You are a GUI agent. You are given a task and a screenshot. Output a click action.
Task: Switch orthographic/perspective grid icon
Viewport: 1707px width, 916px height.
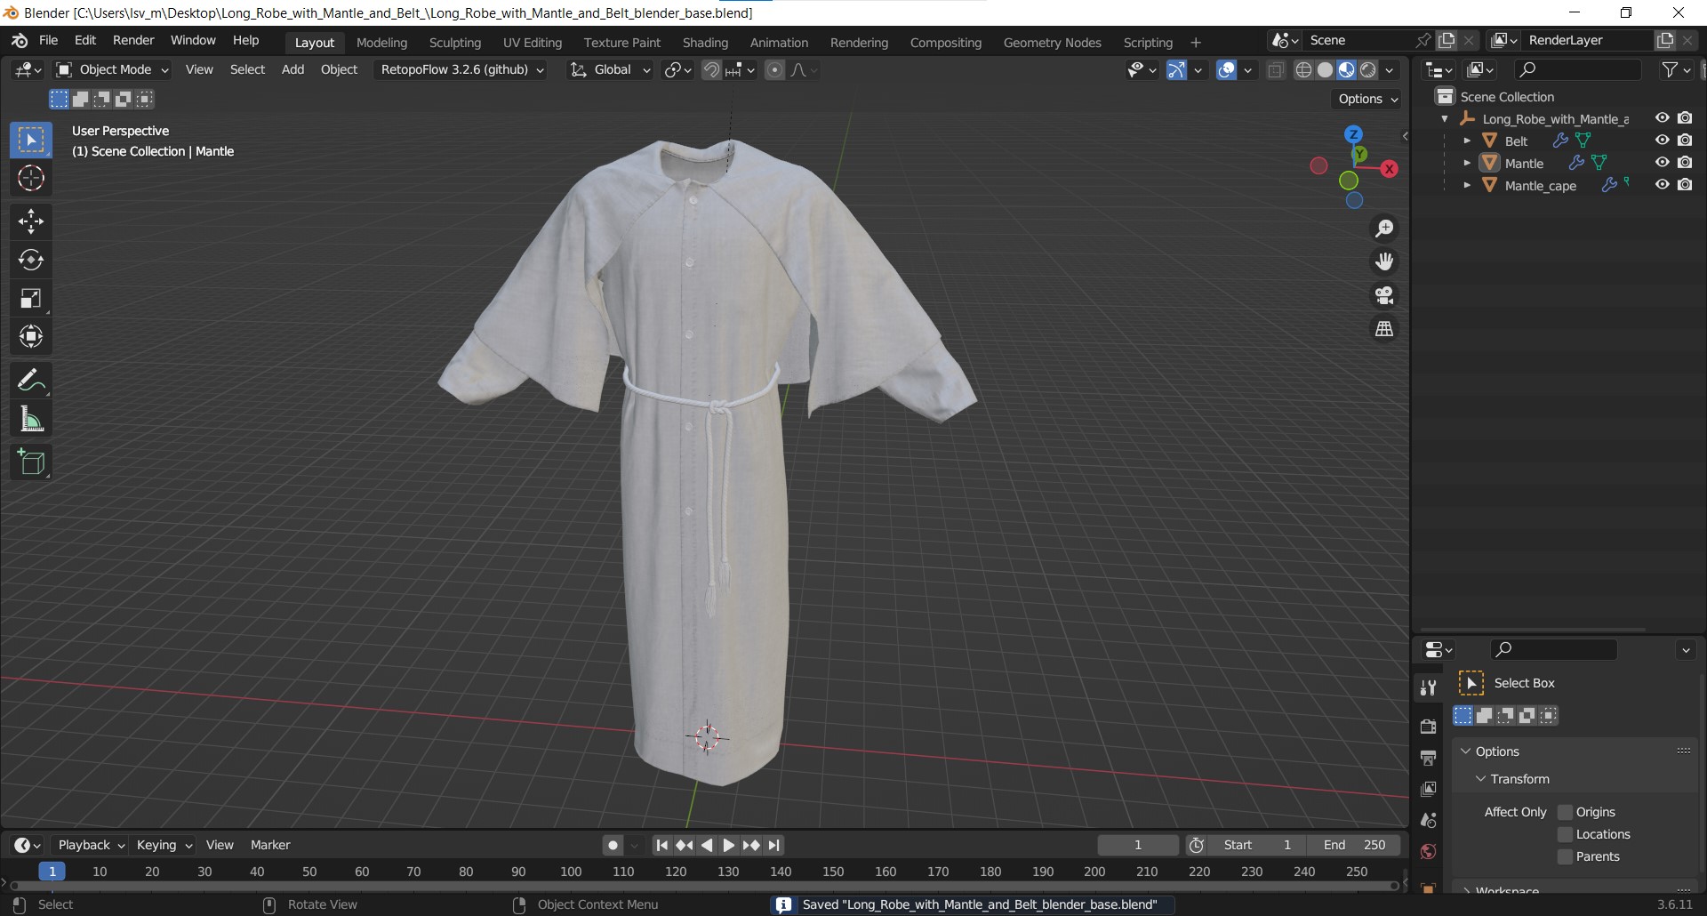(1384, 329)
